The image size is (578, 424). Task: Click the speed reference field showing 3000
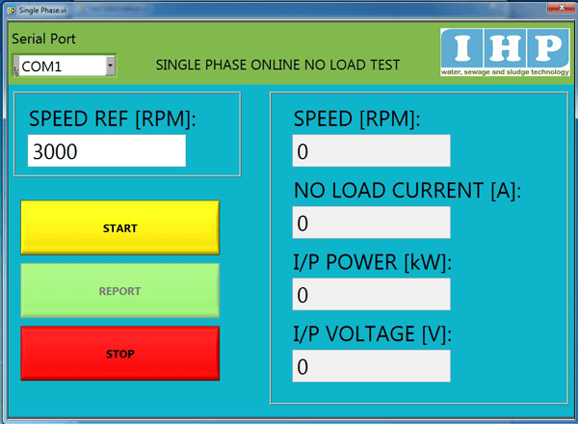[106, 151]
